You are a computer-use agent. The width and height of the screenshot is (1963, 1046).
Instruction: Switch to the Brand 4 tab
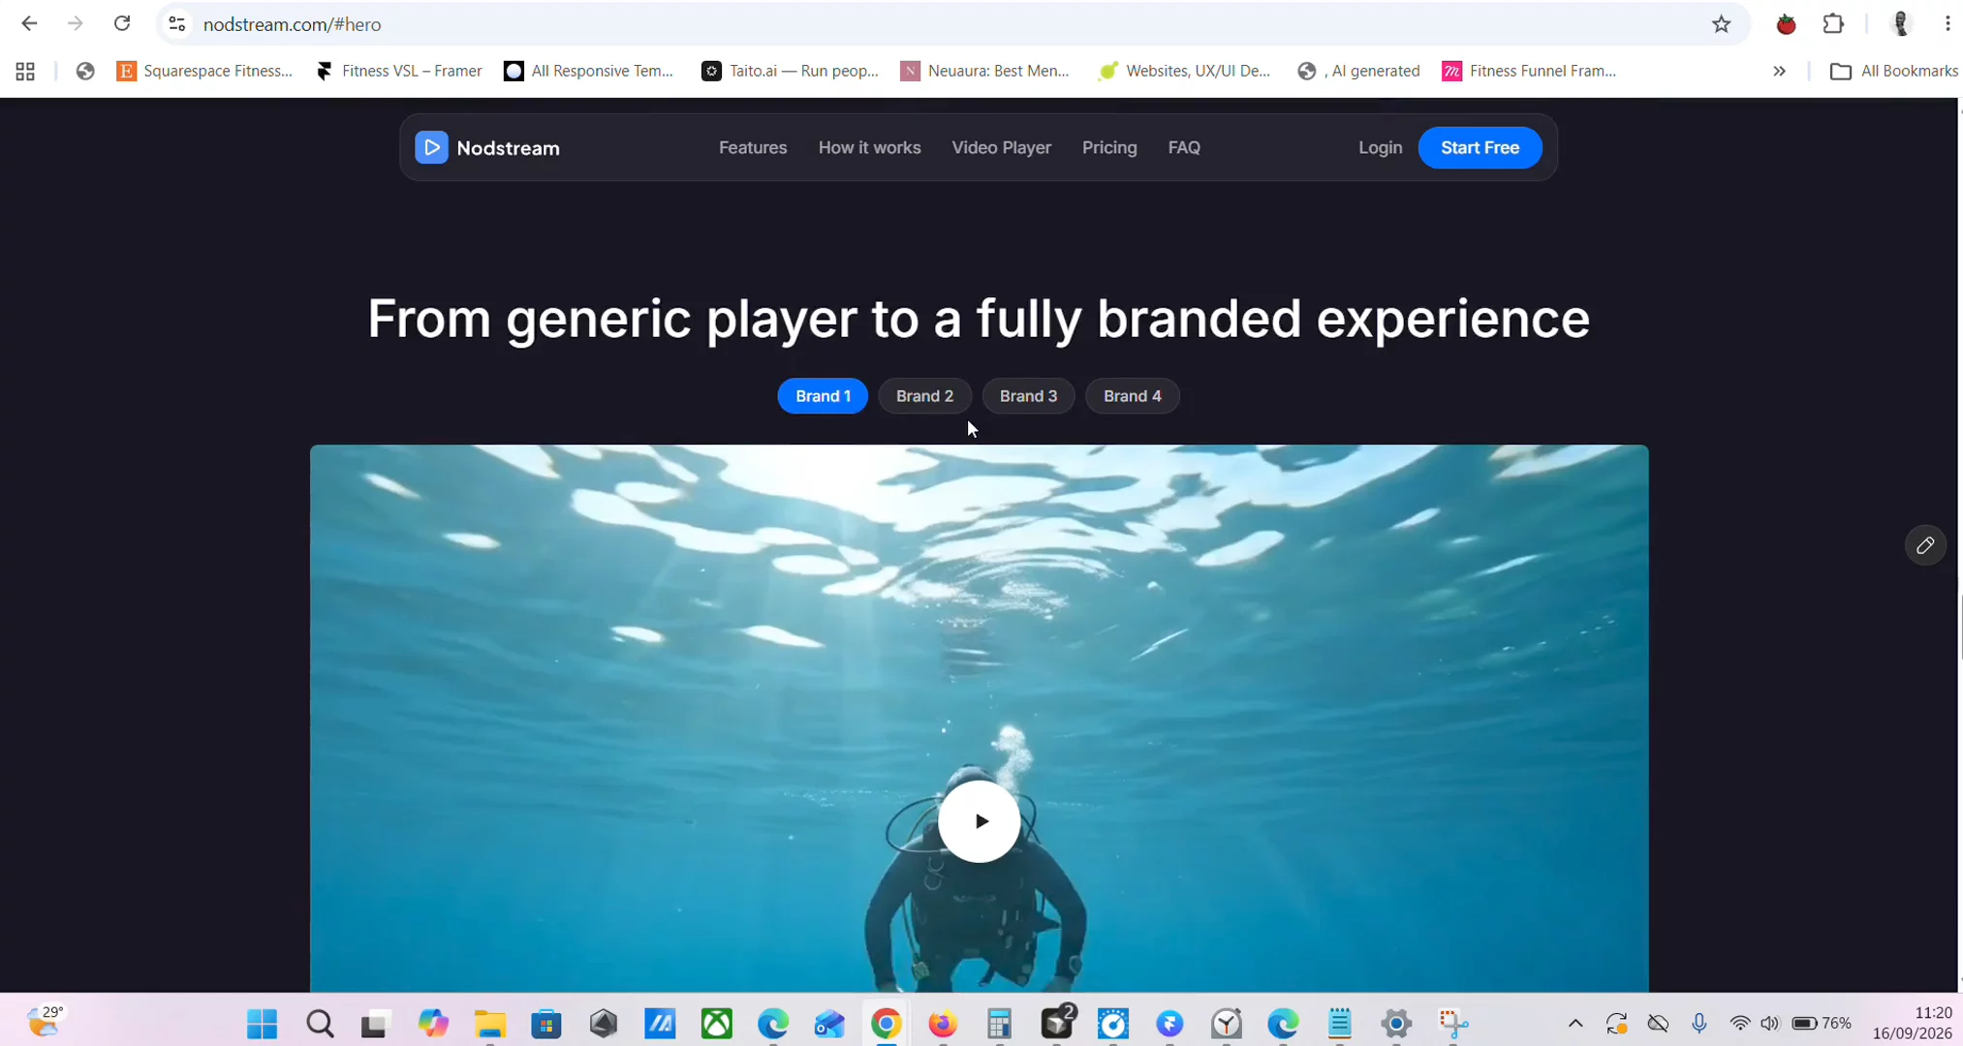click(x=1132, y=395)
